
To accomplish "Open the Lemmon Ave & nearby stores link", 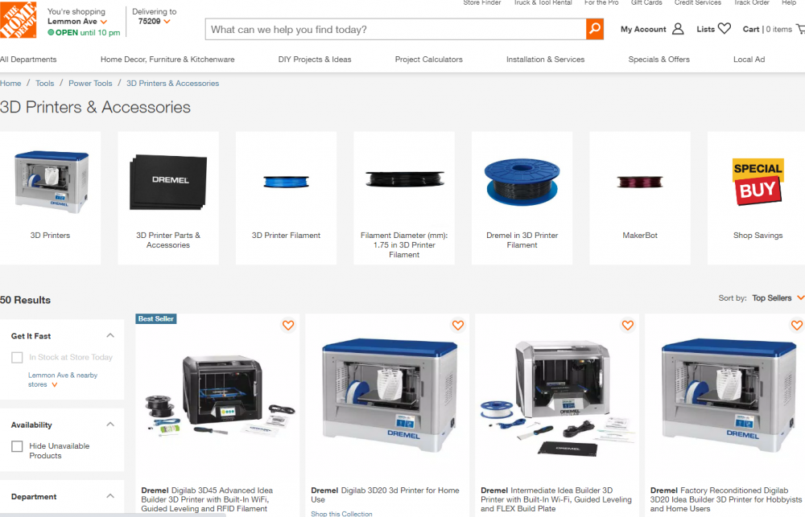I will (x=62, y=380).
